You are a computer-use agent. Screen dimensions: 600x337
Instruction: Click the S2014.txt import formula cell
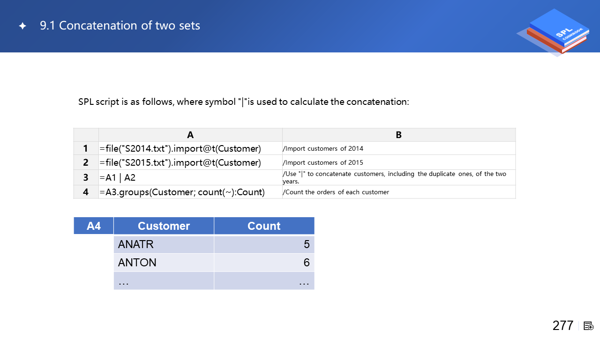point(180,148)
